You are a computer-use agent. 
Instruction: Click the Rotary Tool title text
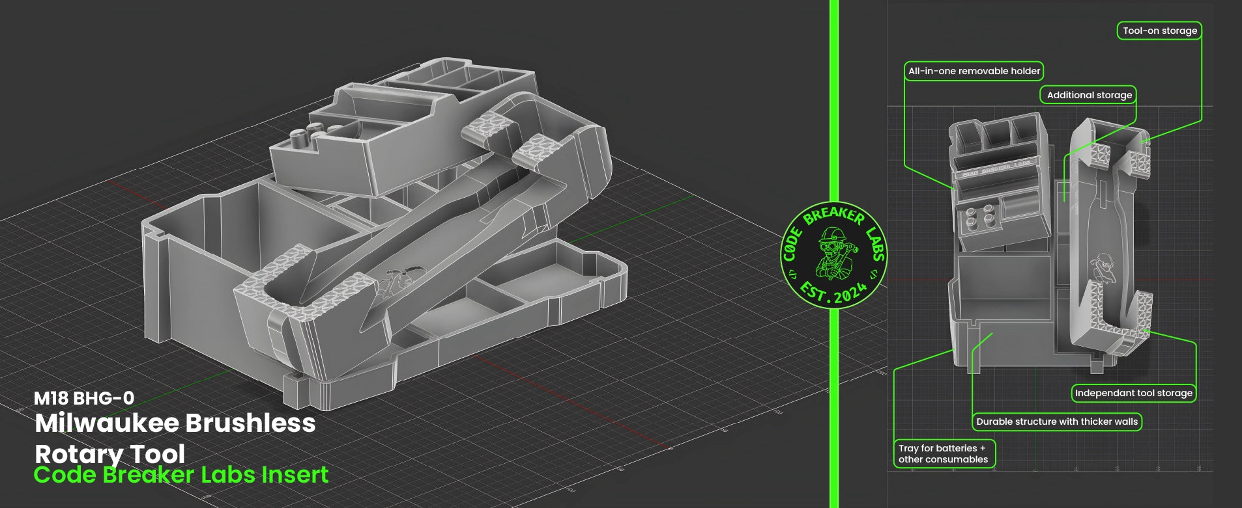coord(109,453)
